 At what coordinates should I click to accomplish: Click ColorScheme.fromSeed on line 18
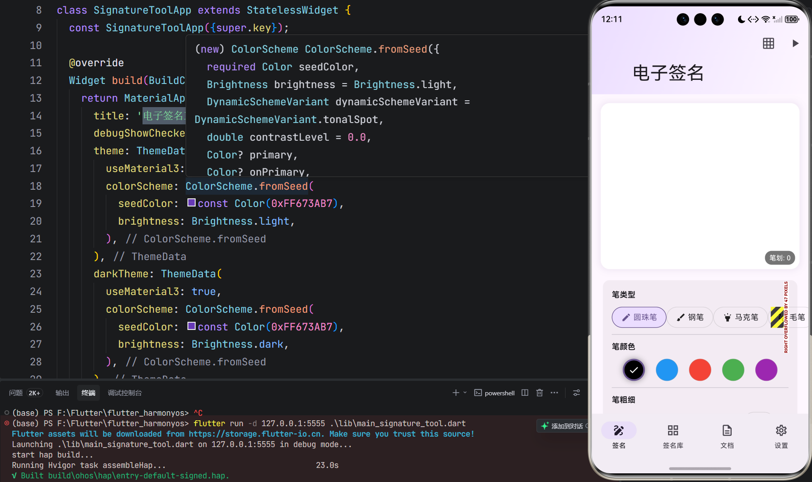(246, 186)
